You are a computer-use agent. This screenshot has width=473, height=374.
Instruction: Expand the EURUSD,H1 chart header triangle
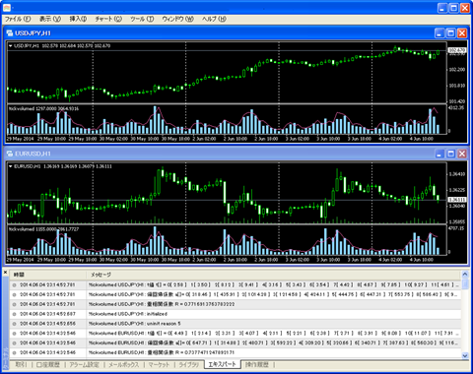coord(11,166)
